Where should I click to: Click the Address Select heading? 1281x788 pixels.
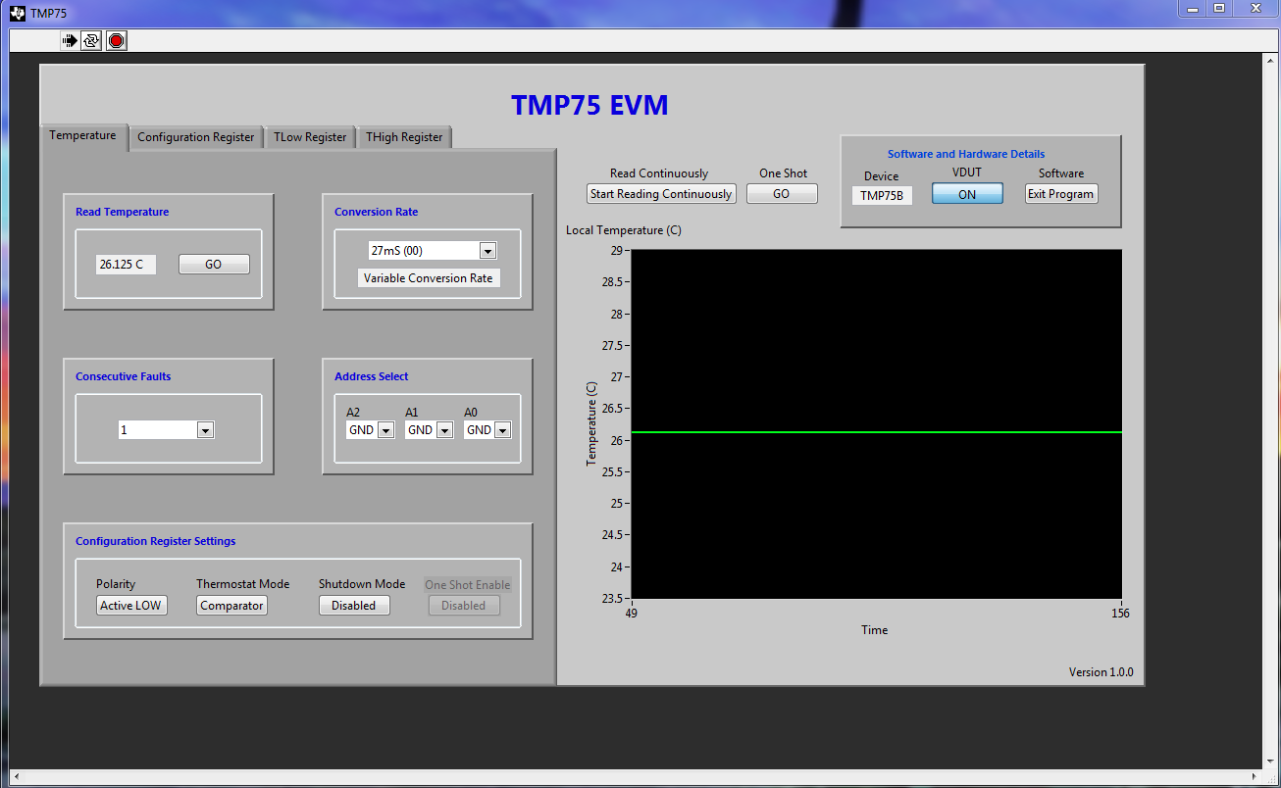pyautogui.click(x=372, y=376)
